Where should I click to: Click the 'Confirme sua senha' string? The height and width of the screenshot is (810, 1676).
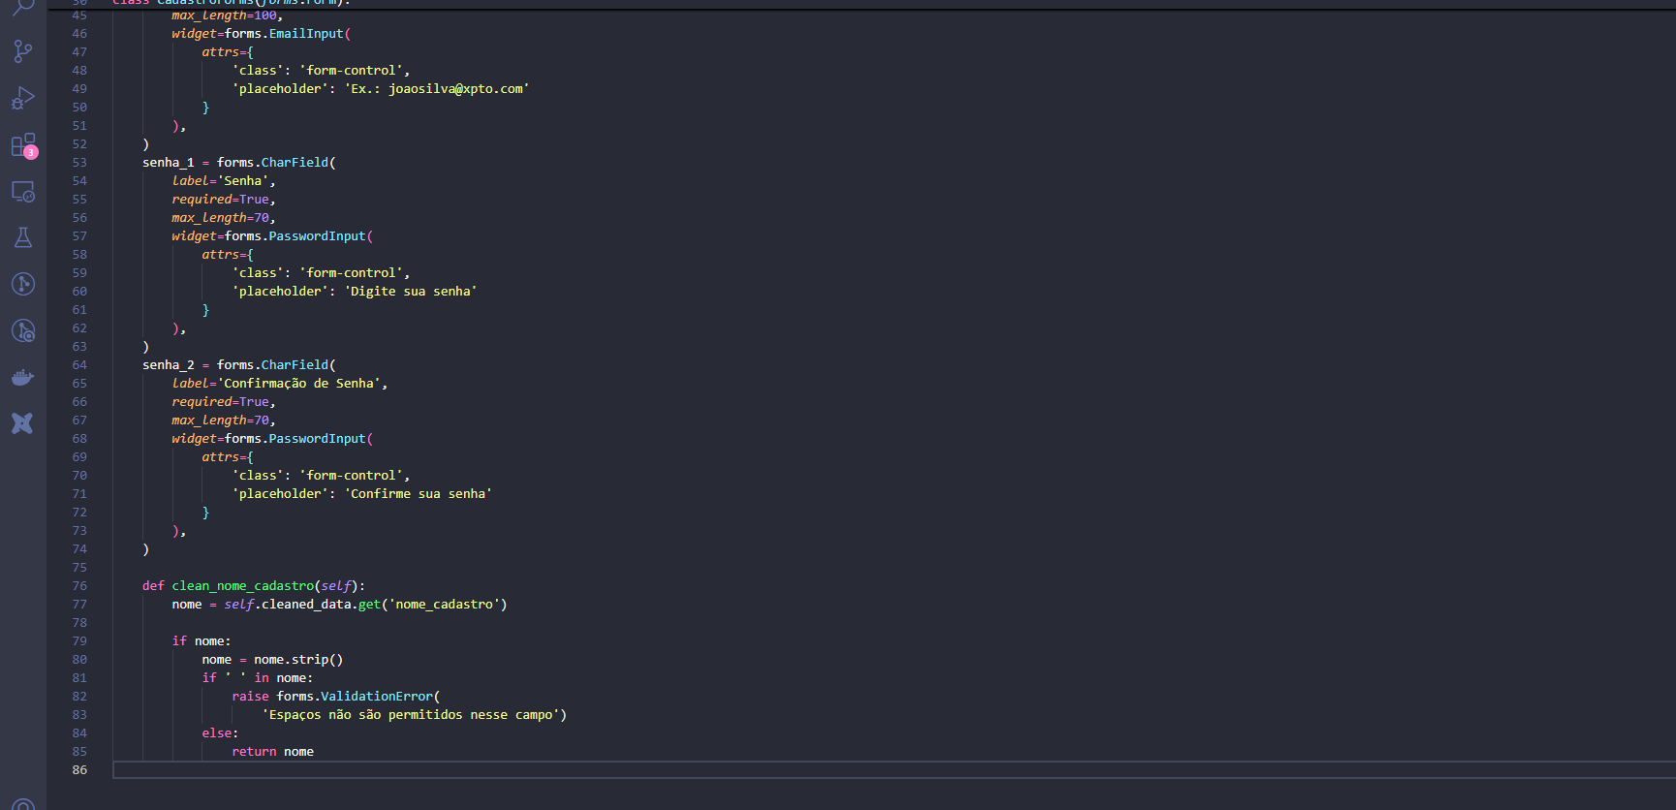[419, 494]
